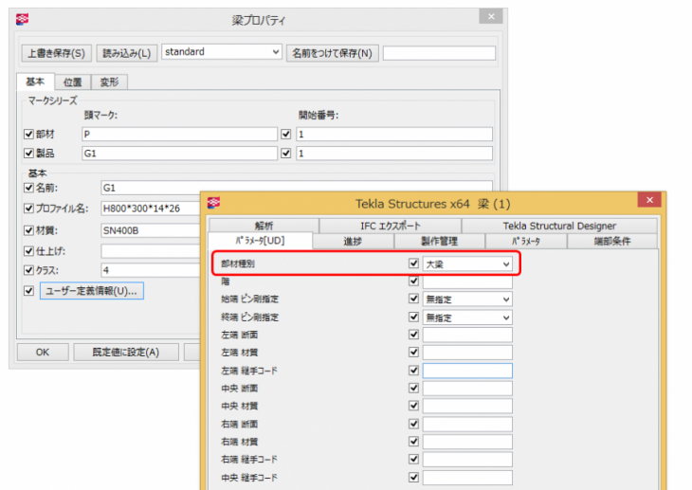Click the 部材 開始番号 input field
The width and height of the screenshot is (692, 490).
[394, 135]
